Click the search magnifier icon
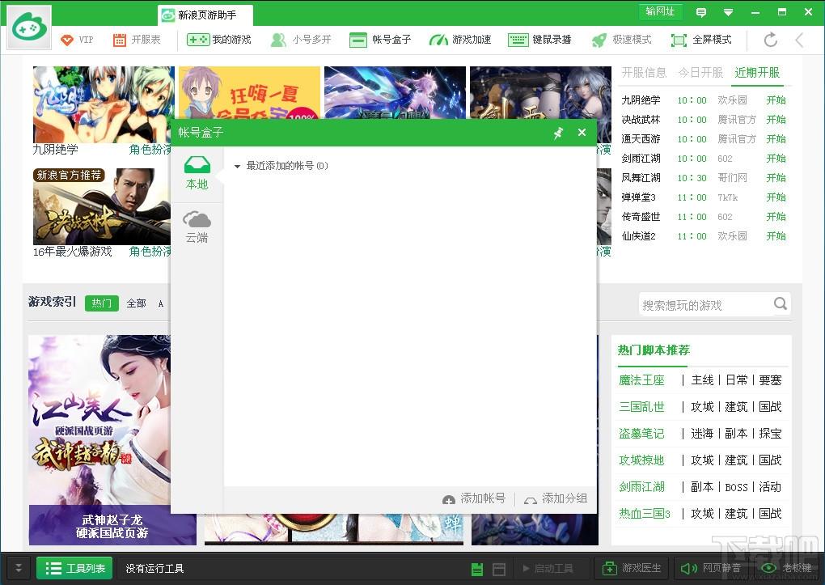The image size is (825, 585). click(x=781, y=303)
